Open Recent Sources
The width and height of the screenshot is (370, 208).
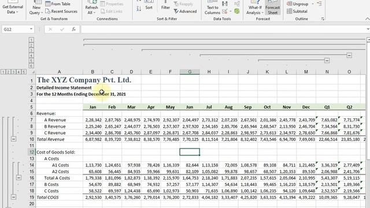pyautogui.click(x=61, y=11)
